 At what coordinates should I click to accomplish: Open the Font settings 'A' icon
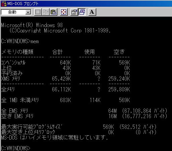[92, 12]
